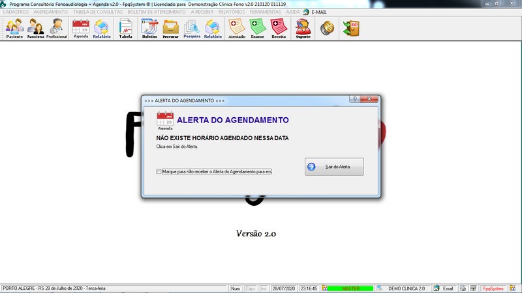522x293 pixels.
Task: Click the Caps indicator in status bar
Action: pos(250,288)
